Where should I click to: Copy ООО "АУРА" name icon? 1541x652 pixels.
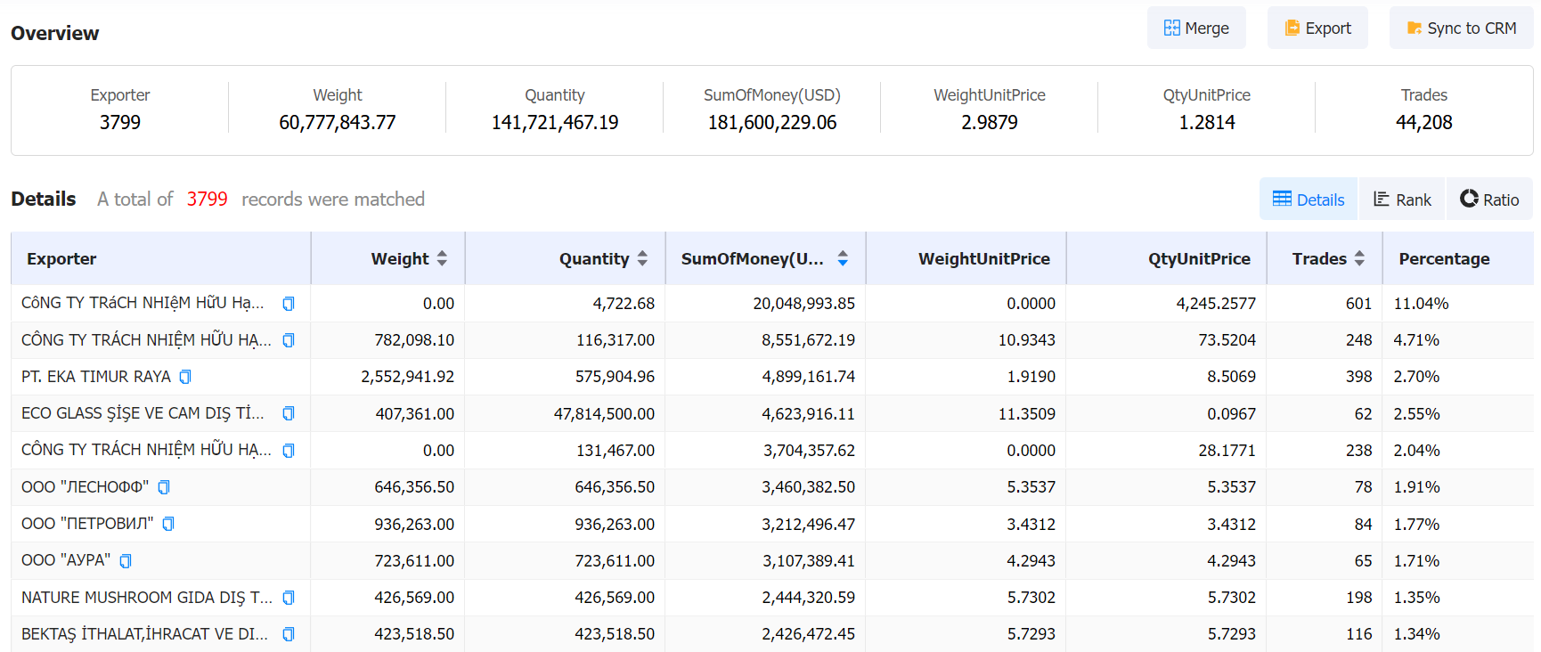click(126, 561)
